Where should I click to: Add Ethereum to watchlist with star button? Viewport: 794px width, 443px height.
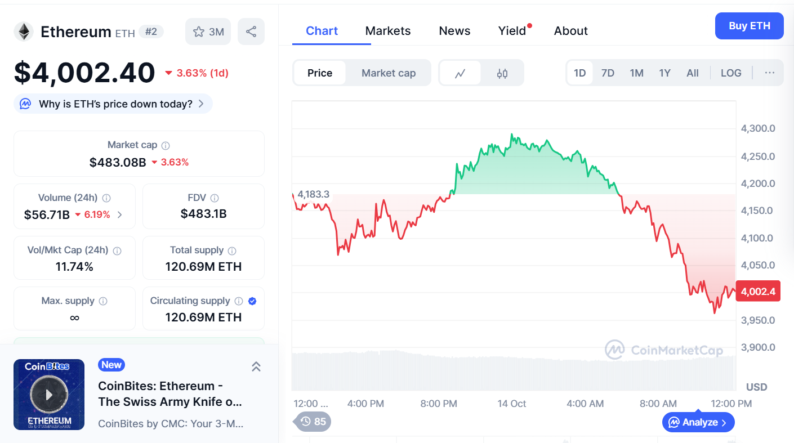pyautogui.click(x=208, y=32)
